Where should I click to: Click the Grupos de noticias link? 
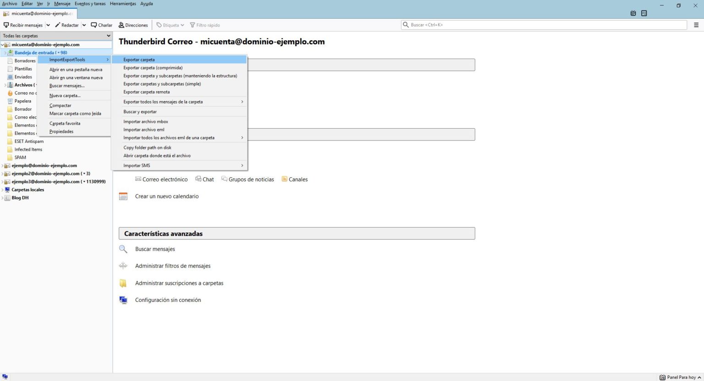[247, 180]
